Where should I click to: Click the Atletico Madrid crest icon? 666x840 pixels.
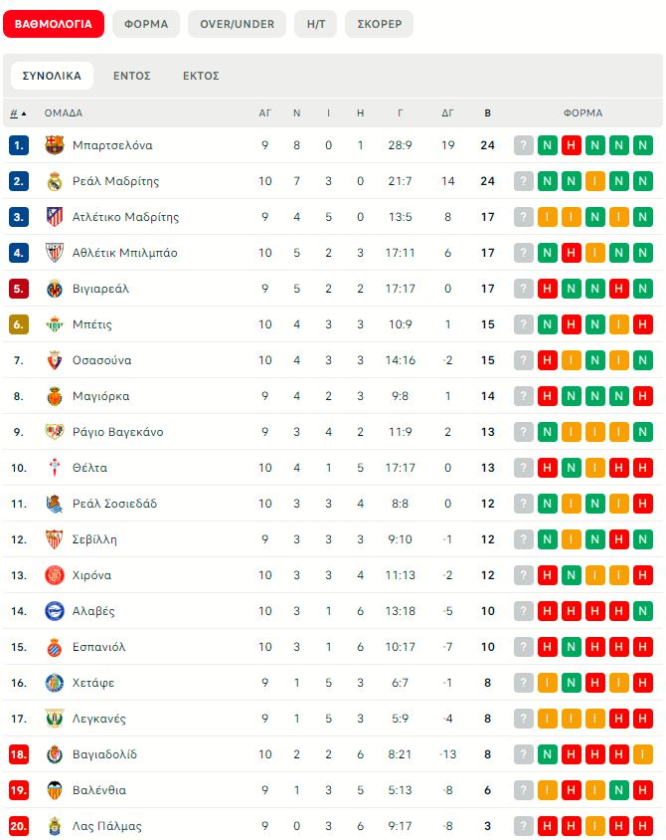55,217
